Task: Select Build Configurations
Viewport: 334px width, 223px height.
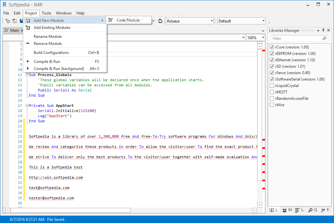Action: (x=65, y=53)
